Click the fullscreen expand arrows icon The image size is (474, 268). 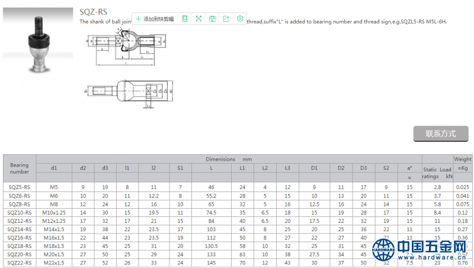pyautogui.click(x=198, y=19)
